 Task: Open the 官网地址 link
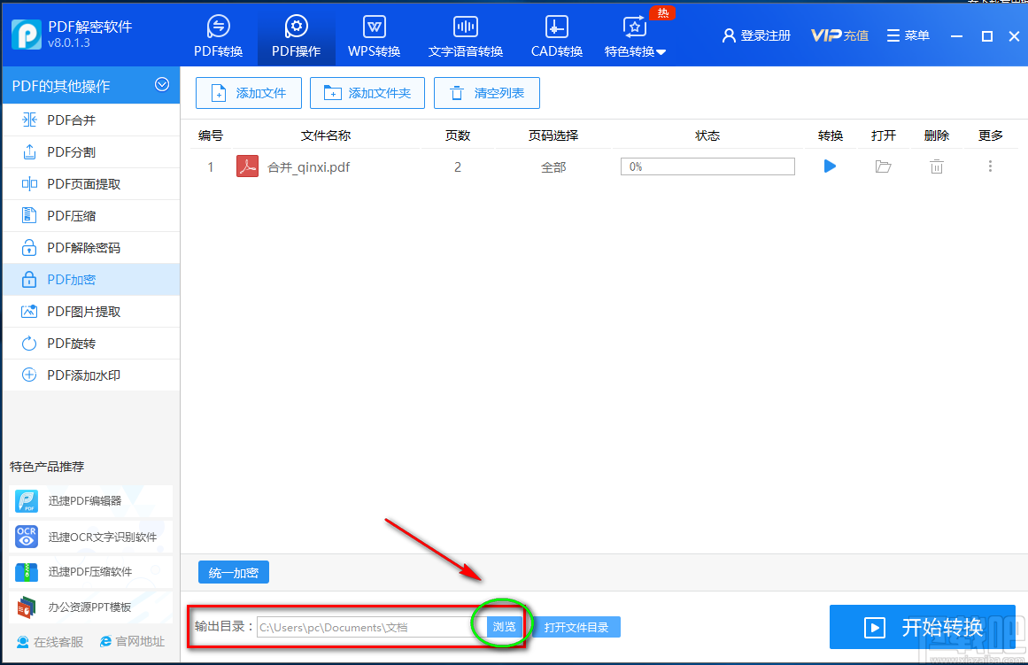point(133,641)
